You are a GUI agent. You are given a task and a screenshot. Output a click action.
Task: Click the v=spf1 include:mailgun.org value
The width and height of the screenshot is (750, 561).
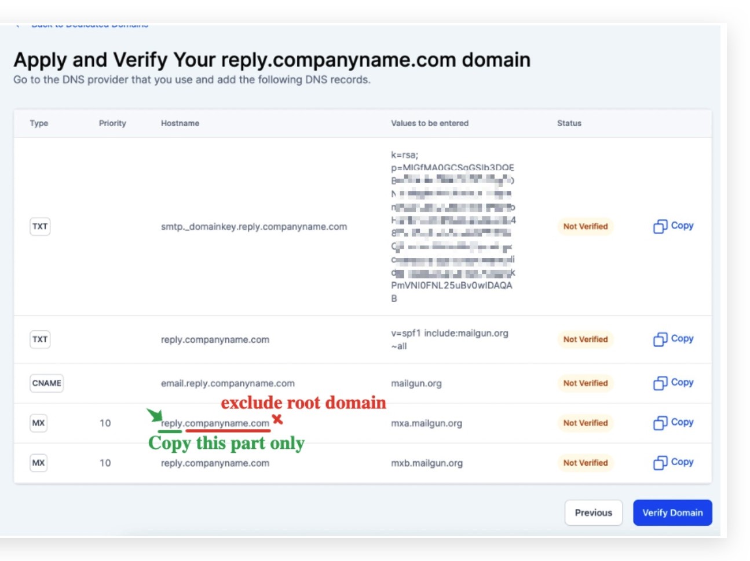pos(449,339)
